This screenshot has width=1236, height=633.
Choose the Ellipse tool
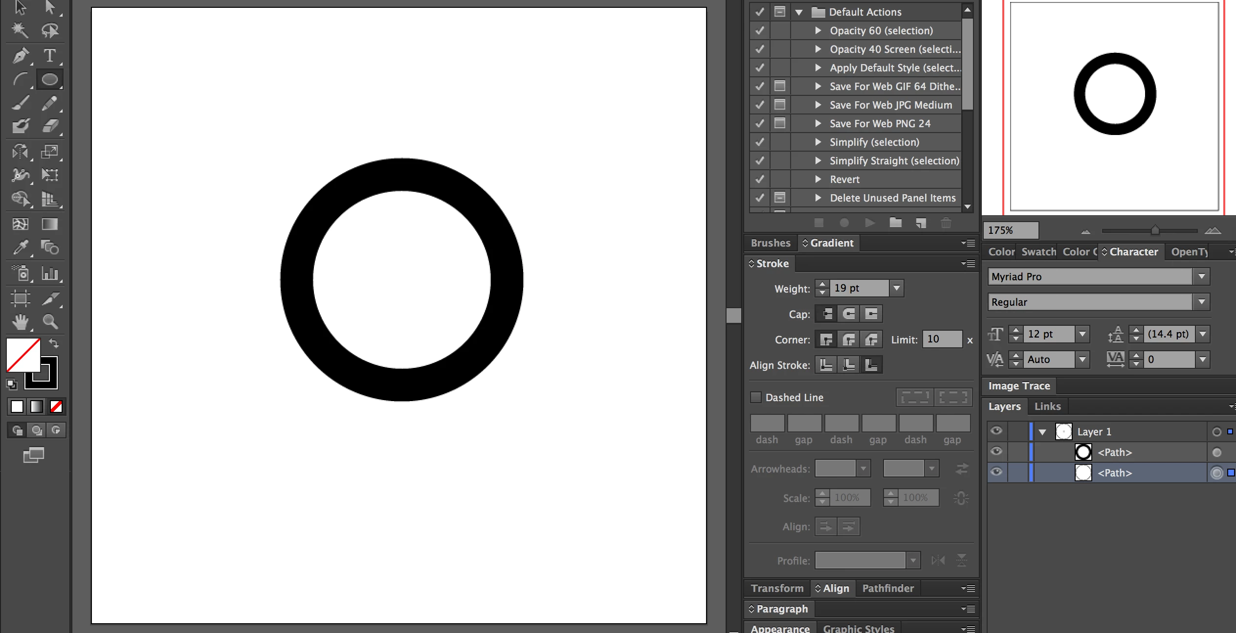[49, 79]
